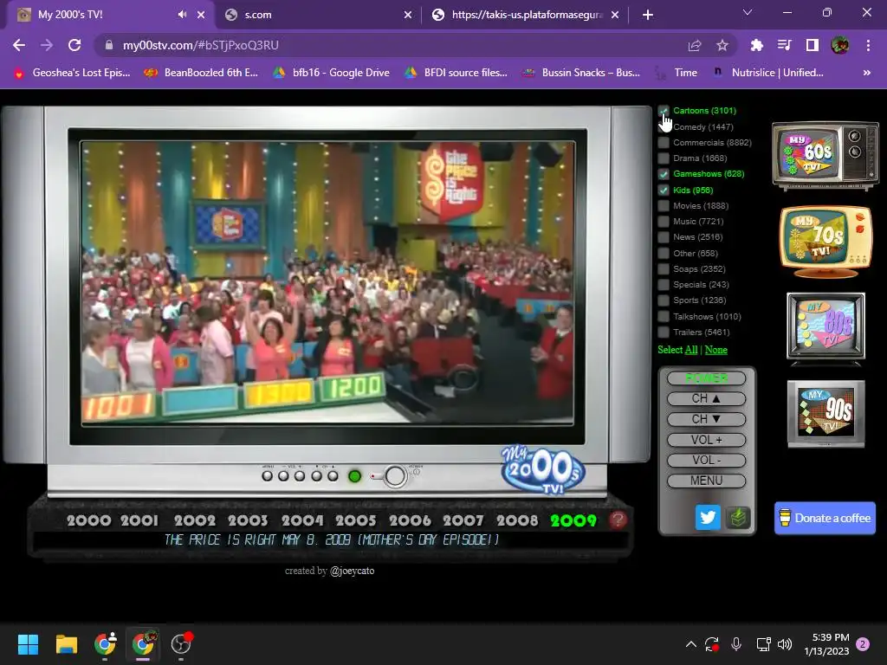This screenshot has height=665, width=887.
Task: Open Chrome extensions puzzle icon
Action: (x=756, y=45)
